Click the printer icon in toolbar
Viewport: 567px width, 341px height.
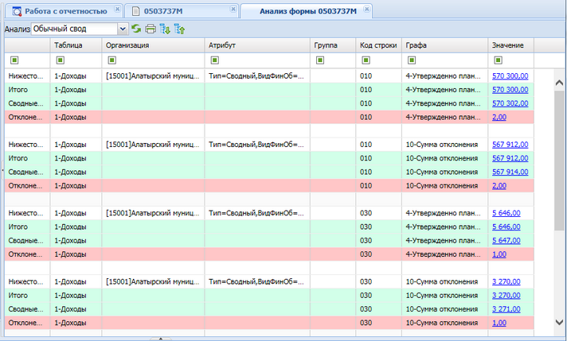[151, 29]
